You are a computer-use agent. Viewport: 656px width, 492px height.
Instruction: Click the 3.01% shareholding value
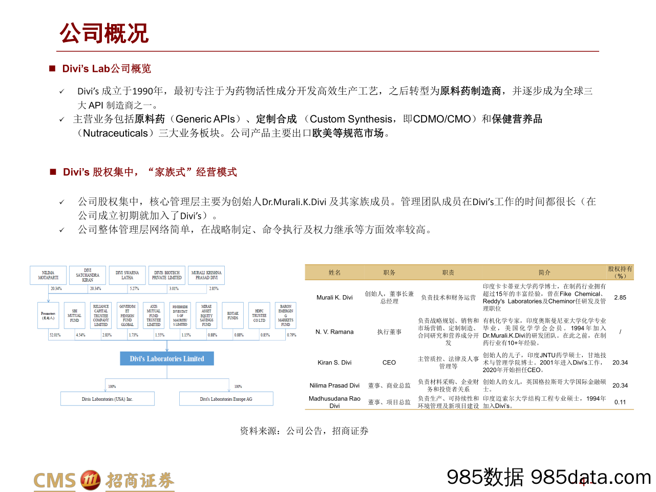174,289
